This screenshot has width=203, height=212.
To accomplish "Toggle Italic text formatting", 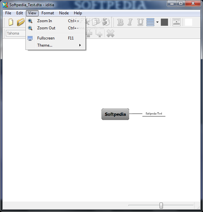I will point(130,22).
